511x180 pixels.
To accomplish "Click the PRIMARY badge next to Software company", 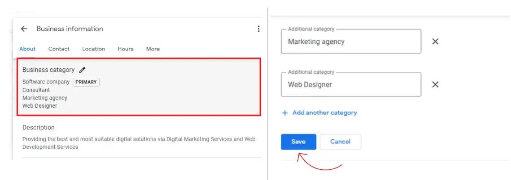I will (86, 82).
